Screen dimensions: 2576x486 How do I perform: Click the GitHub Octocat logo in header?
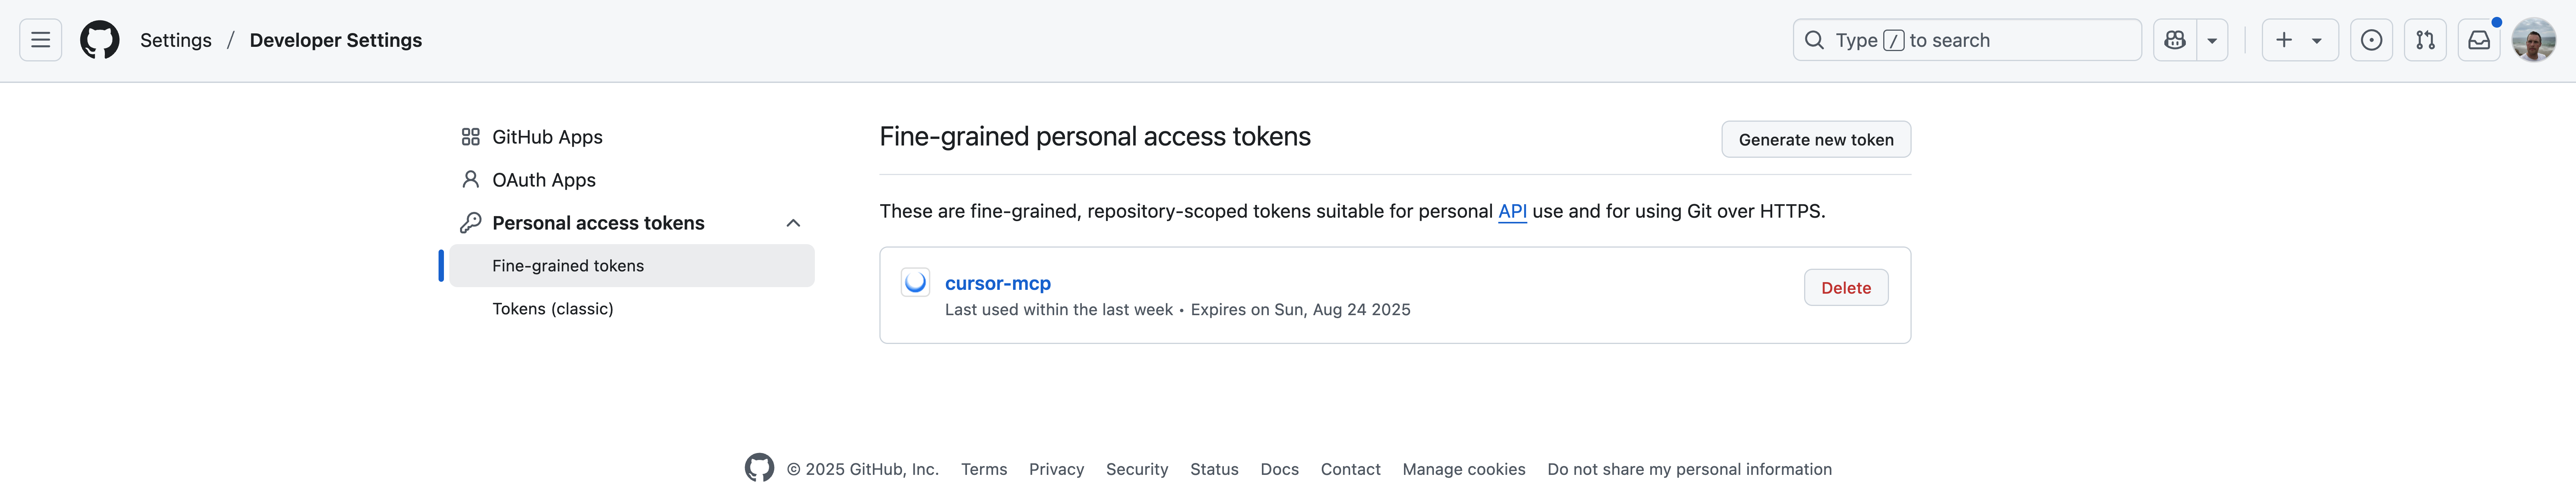[x=100, y=40]
